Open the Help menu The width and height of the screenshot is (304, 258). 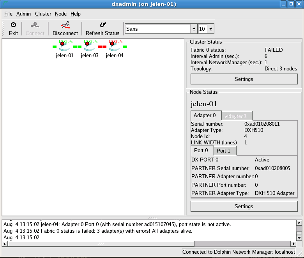click(x=76, y=14)
